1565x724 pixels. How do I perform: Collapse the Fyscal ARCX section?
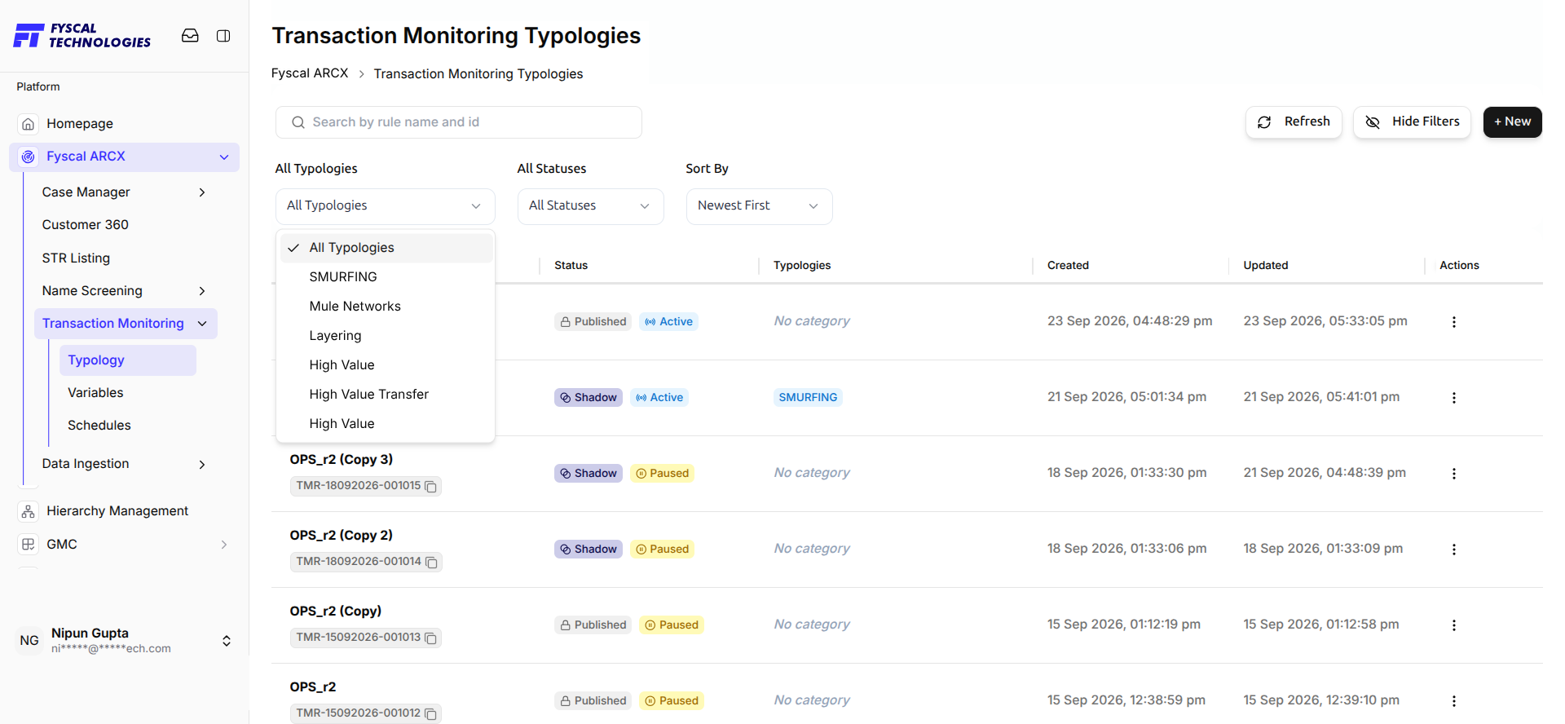[224, 157]
